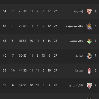Open team name غرناطة
Screen dimensions: 99x99
tap(79, 71)
